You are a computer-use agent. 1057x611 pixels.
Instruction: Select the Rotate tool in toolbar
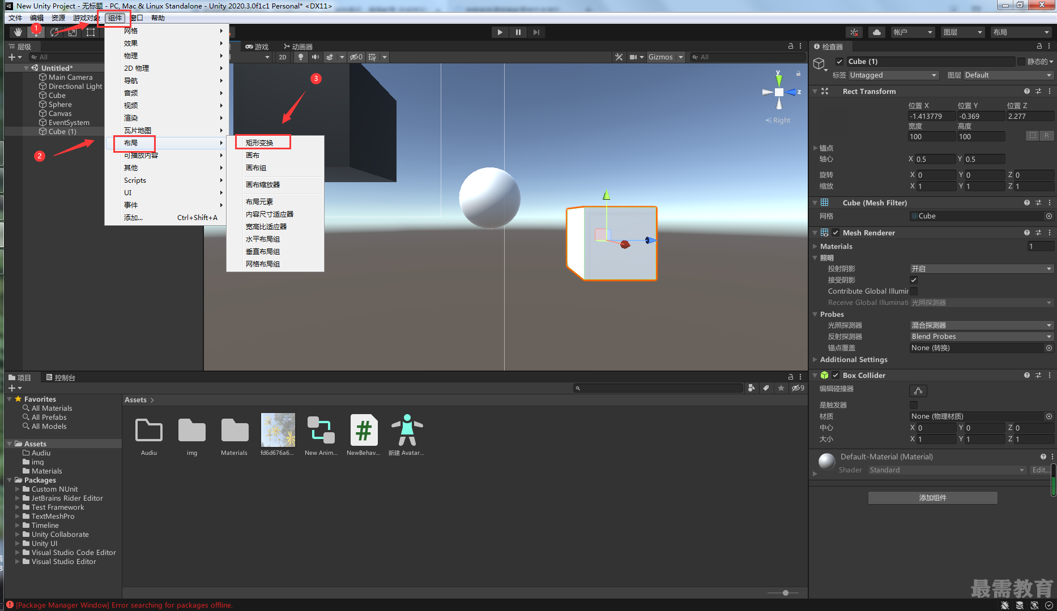[54, 32]
